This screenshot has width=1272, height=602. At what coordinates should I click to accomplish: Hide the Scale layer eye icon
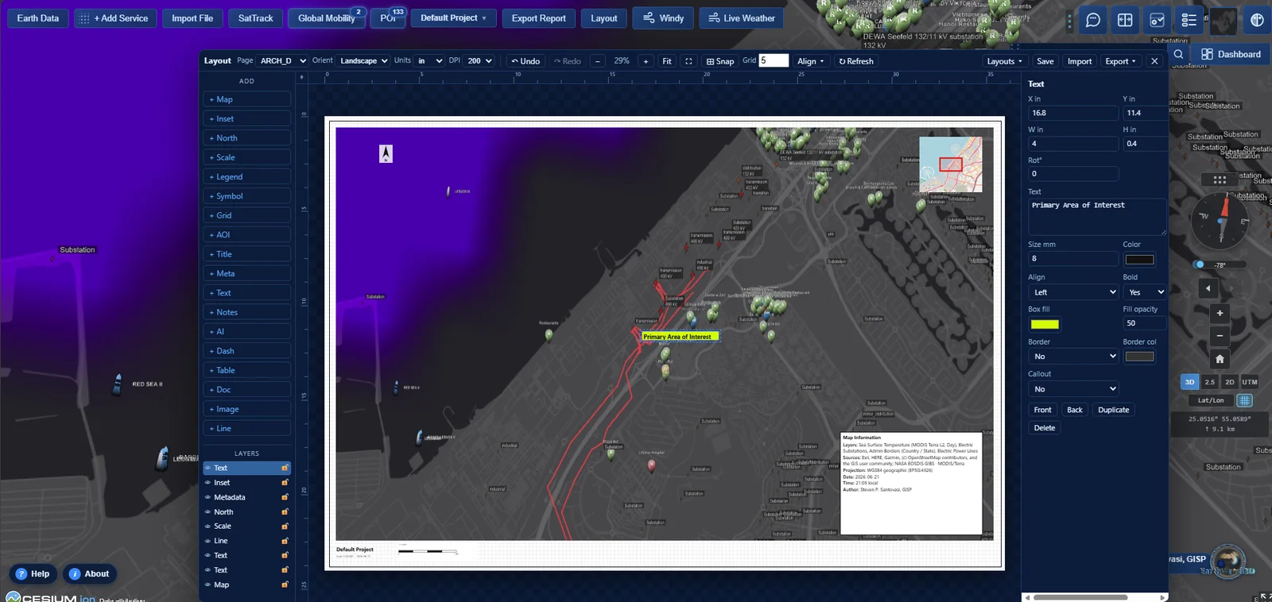tap(208, 527)
